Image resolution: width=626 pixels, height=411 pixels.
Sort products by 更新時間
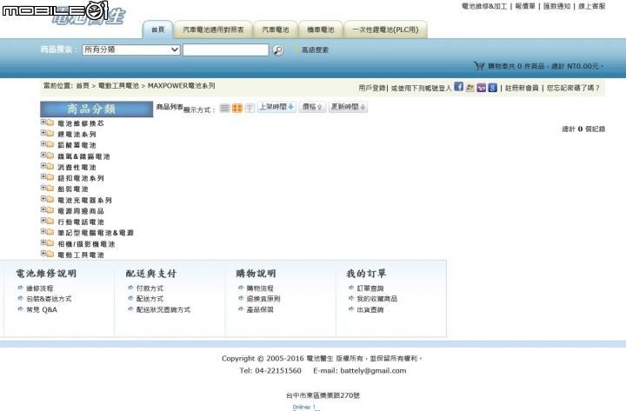[x=348, y=107]
